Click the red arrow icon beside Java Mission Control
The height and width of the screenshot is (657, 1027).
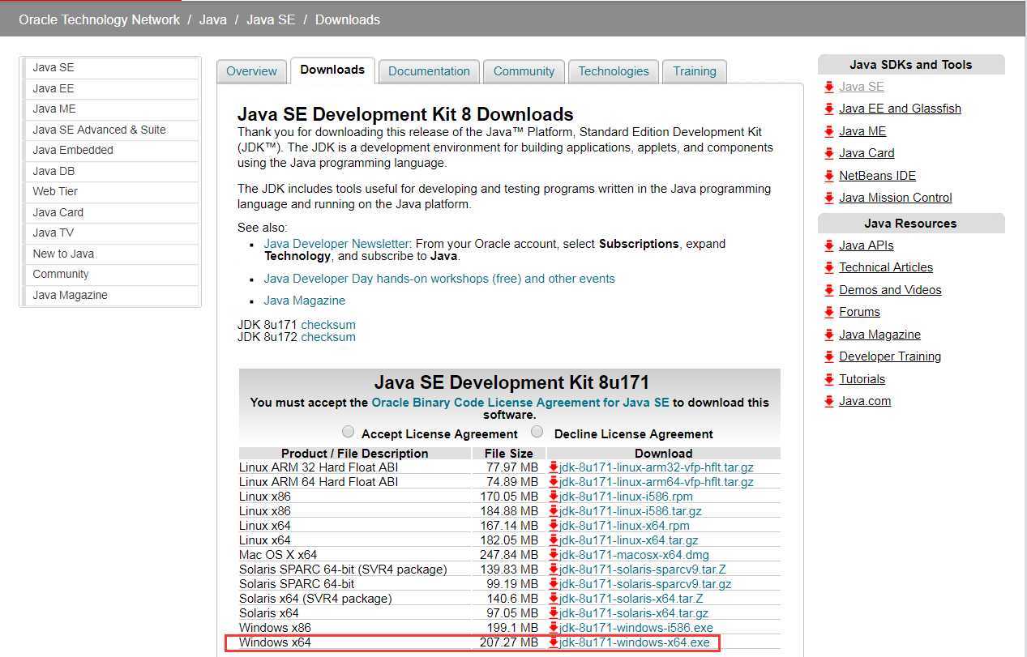pyautogui.click(x=828, y=198)
